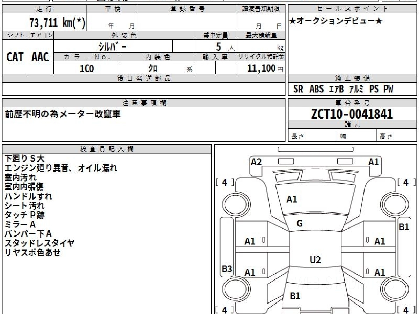This screenshot has height=314, width=419.
Task: Select the PW equipment code
Action: point(388,89)
